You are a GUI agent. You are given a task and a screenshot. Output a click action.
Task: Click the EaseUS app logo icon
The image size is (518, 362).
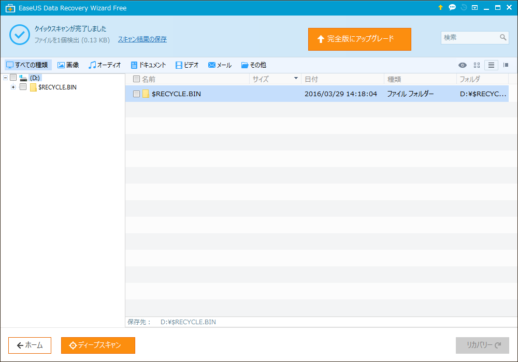10,8
